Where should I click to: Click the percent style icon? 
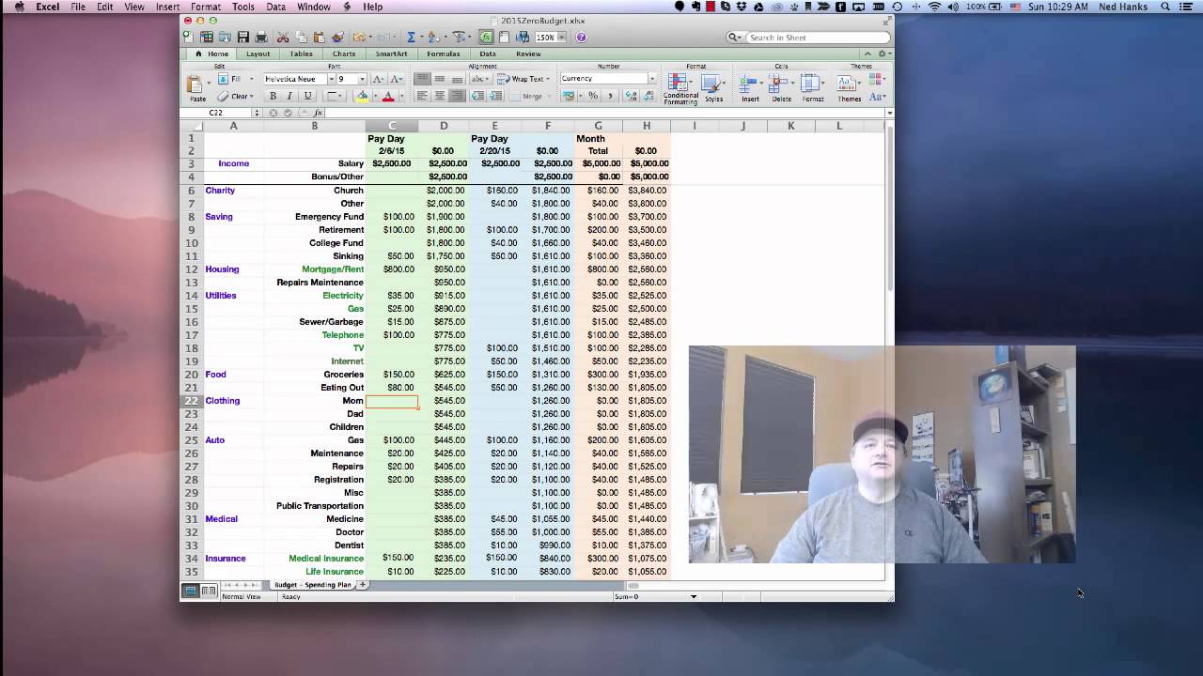click(x=593, y=96)
